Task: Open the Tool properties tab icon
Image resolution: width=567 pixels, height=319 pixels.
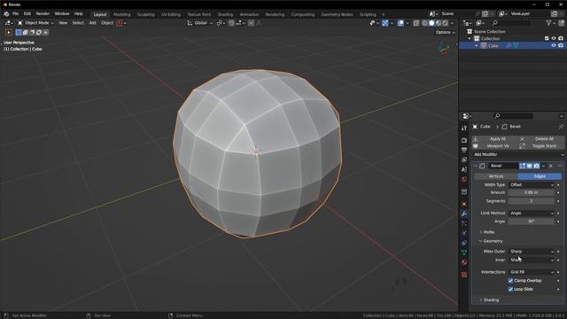Action: [464, 128]
